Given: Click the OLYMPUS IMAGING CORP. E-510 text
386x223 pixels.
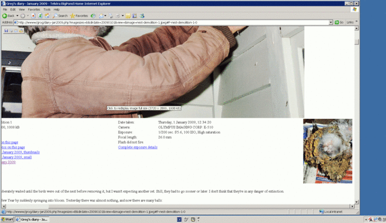Looking at the screenshot, I should [185, 127].
